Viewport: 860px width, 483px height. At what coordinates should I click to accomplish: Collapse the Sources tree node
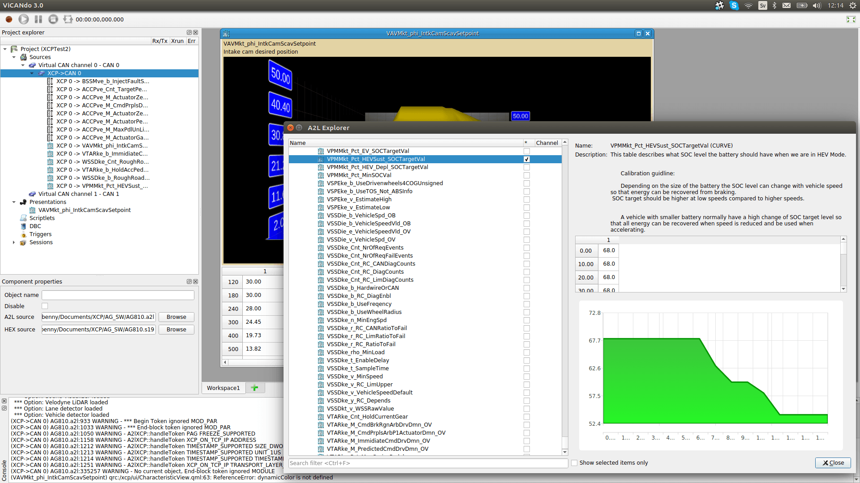tap(14, 57)
